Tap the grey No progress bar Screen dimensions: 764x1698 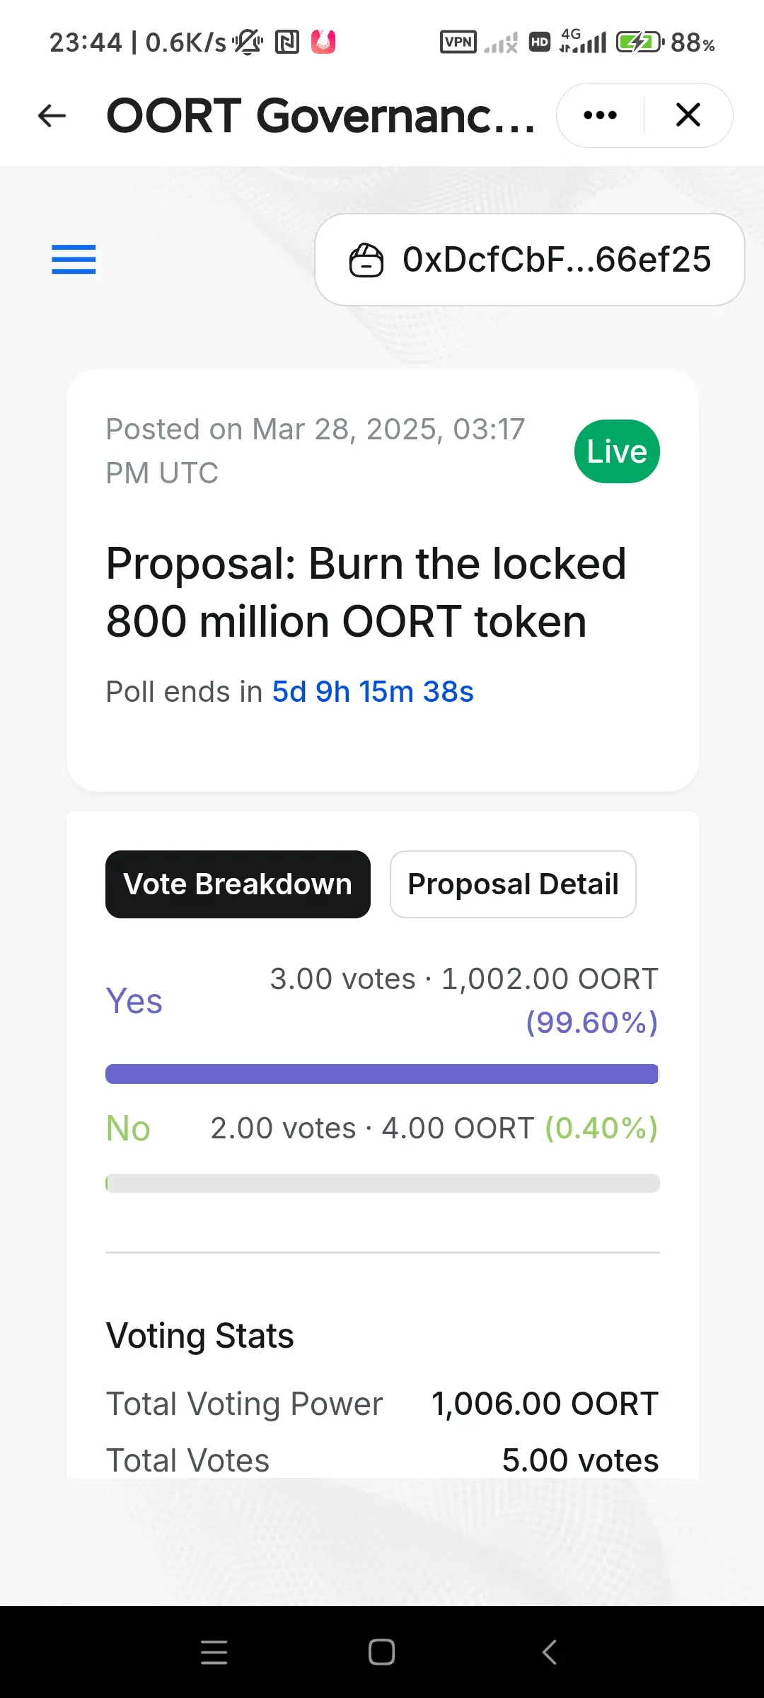[382, 1183]
